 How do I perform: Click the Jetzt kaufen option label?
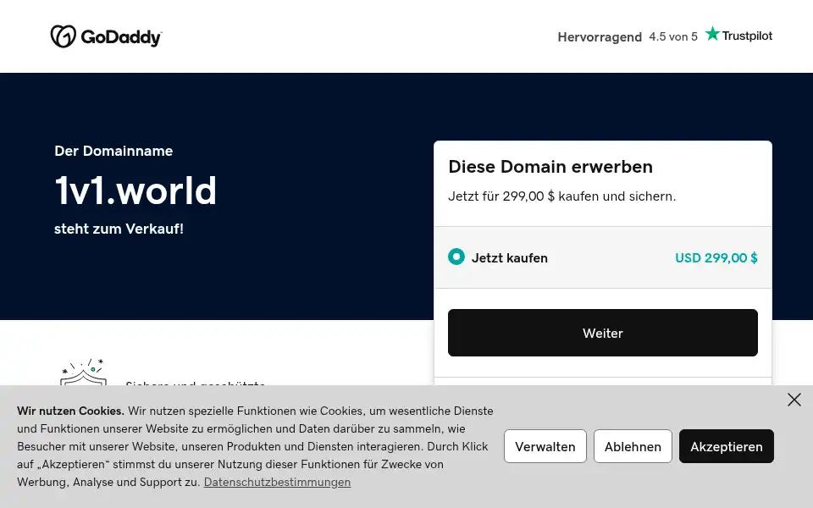[x=509, y=257]
